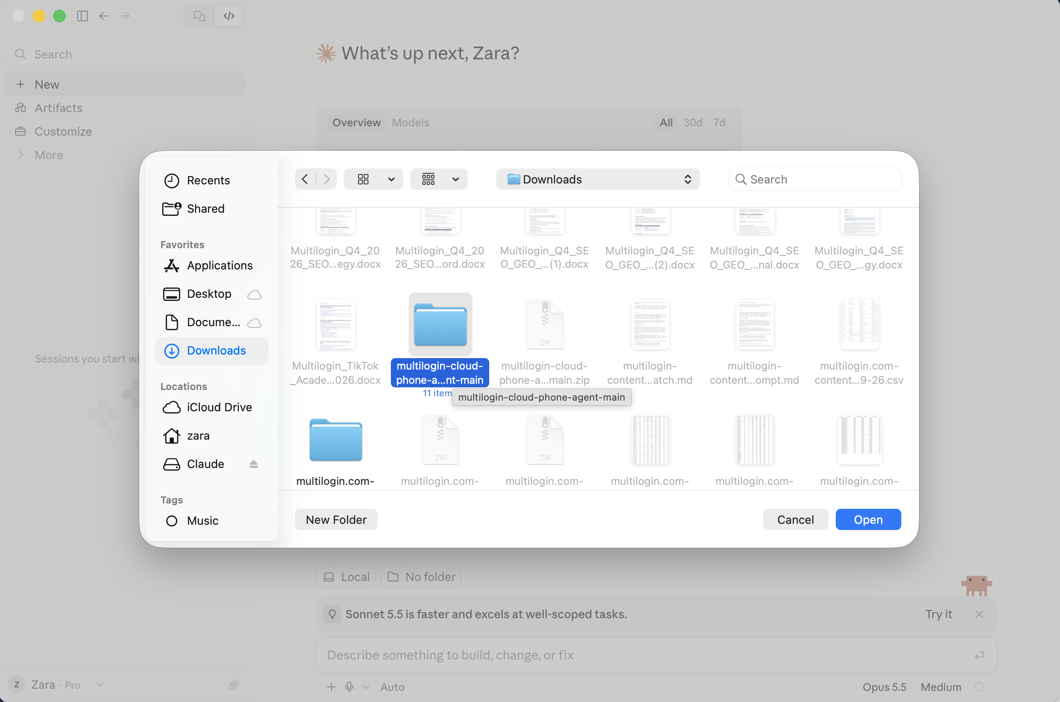Image resolution: width=1060 pixels, height=702 pixels.
Task: Switch to code mode icon
Action: point(229,16)
